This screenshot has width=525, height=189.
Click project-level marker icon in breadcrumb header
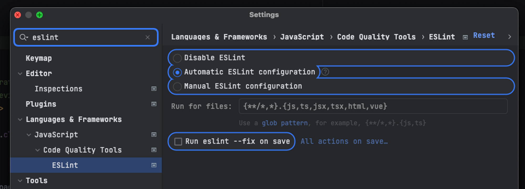pos(465,37)
